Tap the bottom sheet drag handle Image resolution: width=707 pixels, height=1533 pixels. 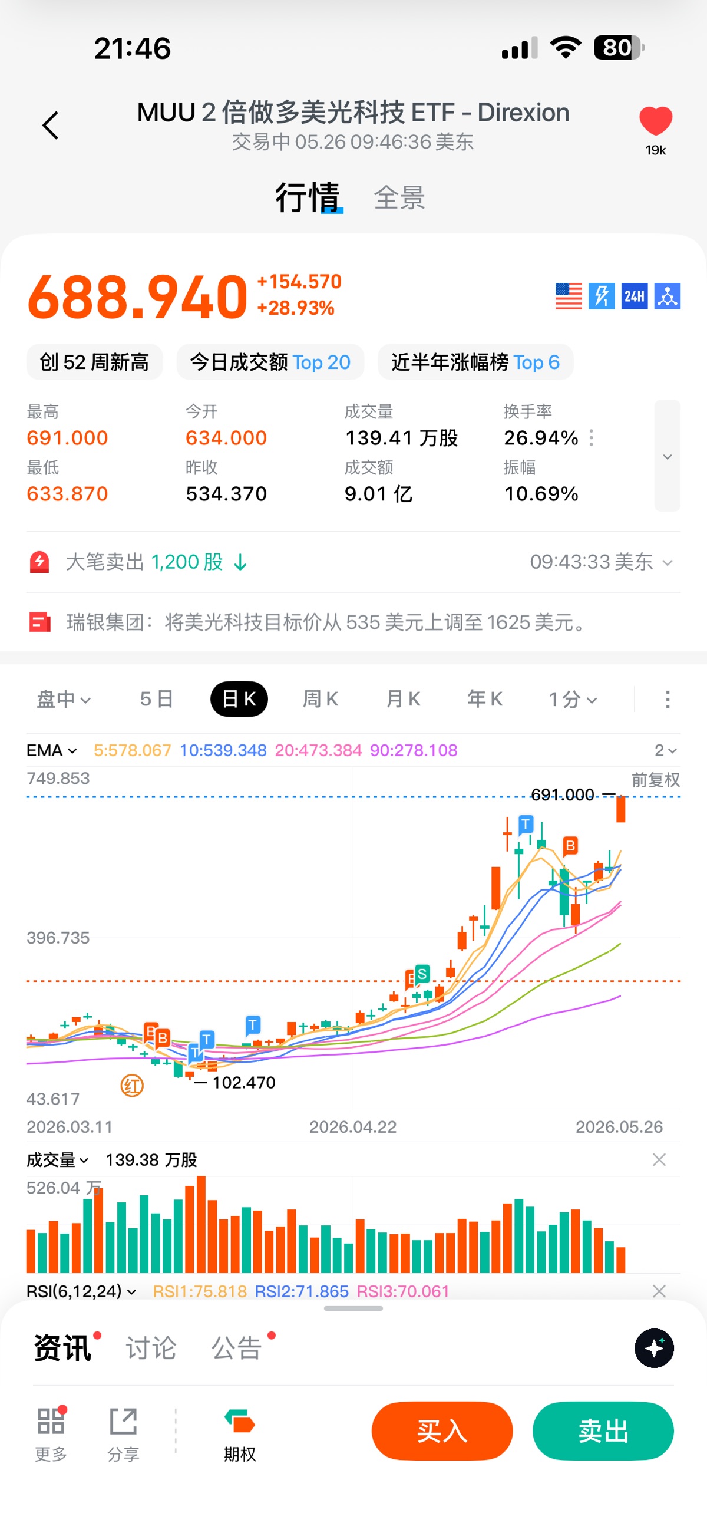(353, 1308)
